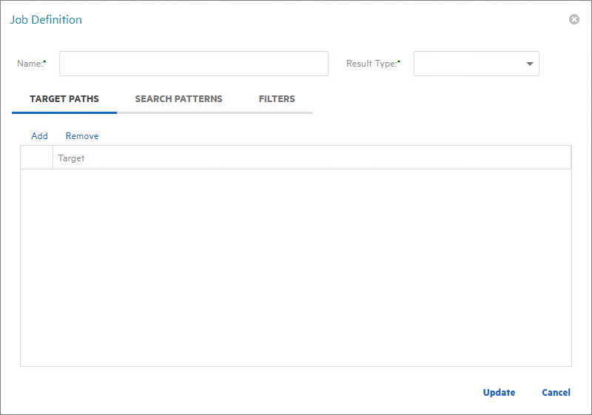This screenshot has width=592, height=415.
Task: Switch to the Target Paths tab
Action: 64,99
